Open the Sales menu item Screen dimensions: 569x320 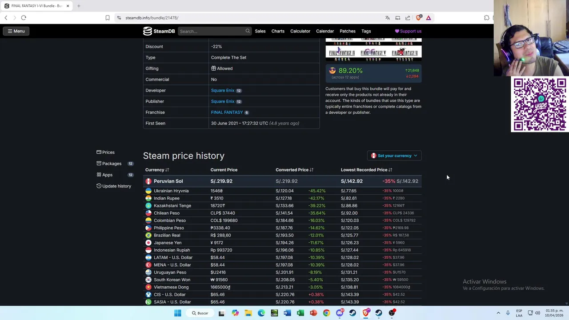[x=260, y=31]
